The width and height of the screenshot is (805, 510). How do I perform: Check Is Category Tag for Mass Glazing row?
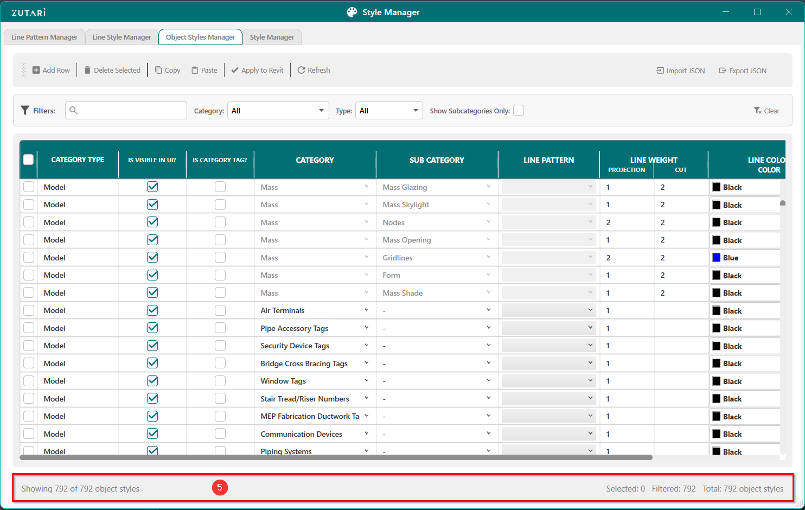[220, 187]
